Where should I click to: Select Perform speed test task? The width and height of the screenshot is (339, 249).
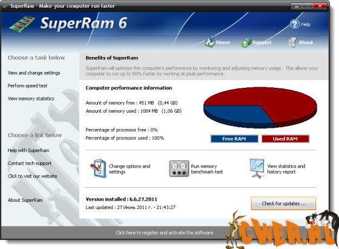pos(27,85)
